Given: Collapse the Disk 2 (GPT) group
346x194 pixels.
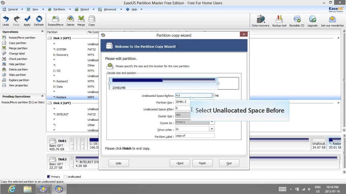Looking at the screenshot, I should (338, 103).
